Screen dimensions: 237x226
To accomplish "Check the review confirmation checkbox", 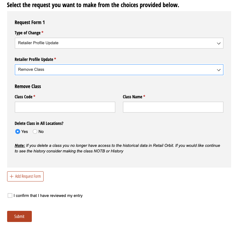I will click(10, 195).
